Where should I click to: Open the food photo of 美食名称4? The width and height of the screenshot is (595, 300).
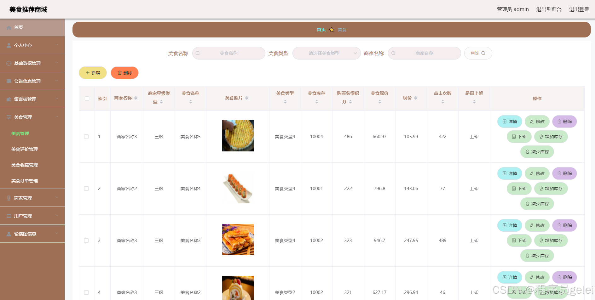coord(238,188)
